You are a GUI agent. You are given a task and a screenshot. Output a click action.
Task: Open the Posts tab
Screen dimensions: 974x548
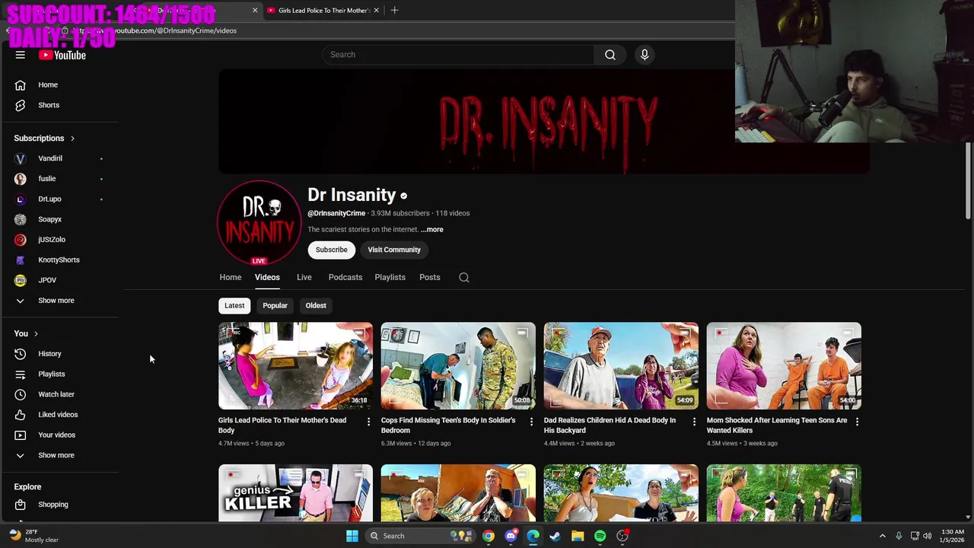pos(430,277)
